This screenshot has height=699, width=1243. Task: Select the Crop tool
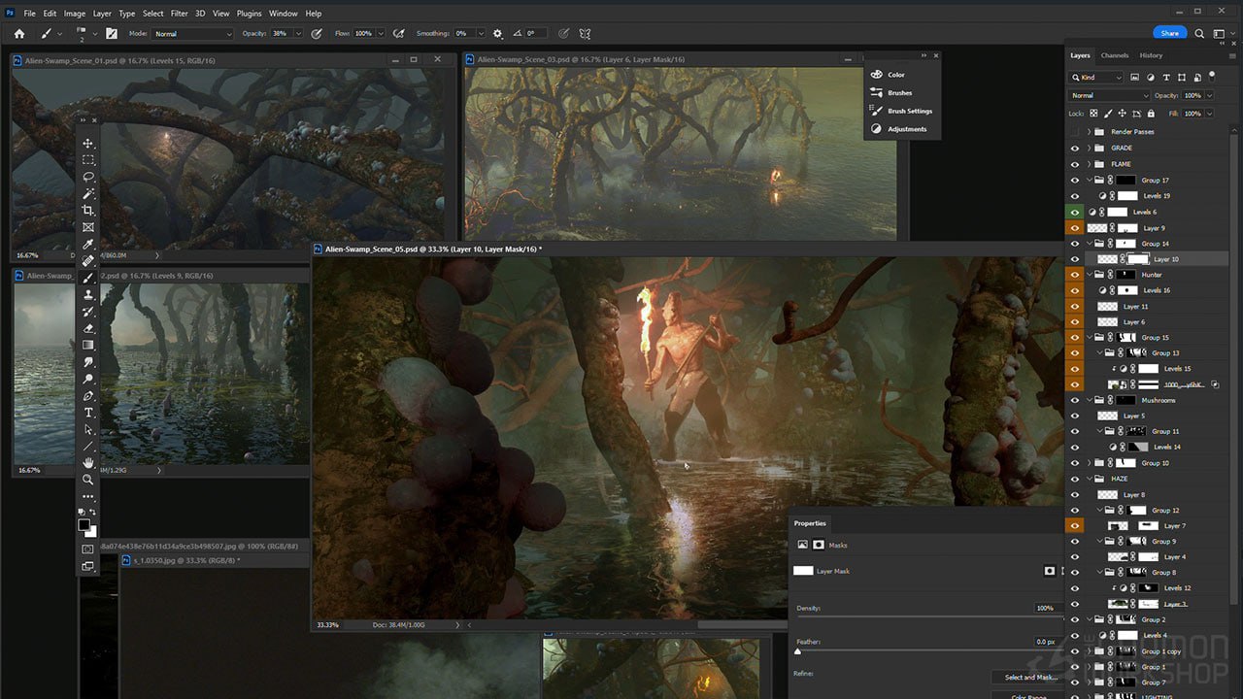tap(88, 211)
